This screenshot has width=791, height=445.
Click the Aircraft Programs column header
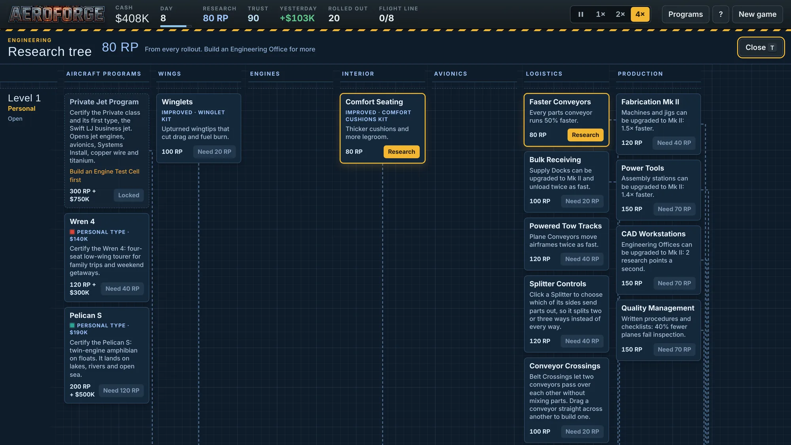click(x=104, y=74)
